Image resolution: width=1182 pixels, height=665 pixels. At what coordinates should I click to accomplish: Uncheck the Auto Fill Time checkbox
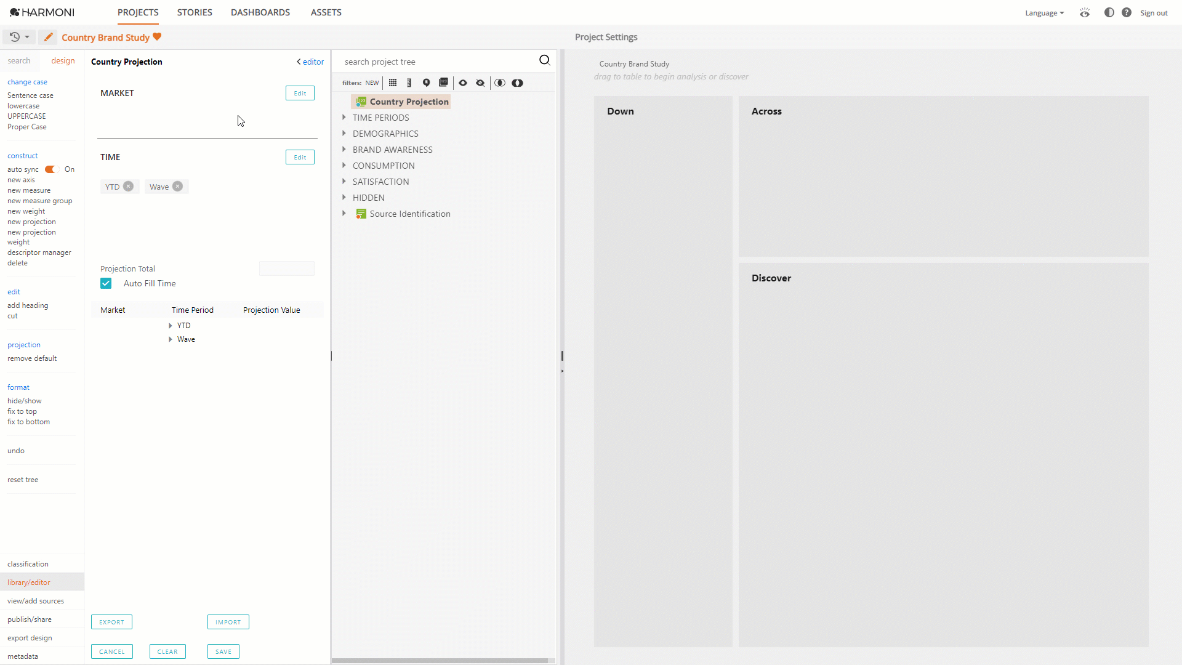coord(106,283)
